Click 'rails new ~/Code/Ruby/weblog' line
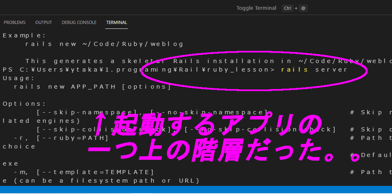Image resolution: width=392 pixels, height=194 pixels. (104, 44)
